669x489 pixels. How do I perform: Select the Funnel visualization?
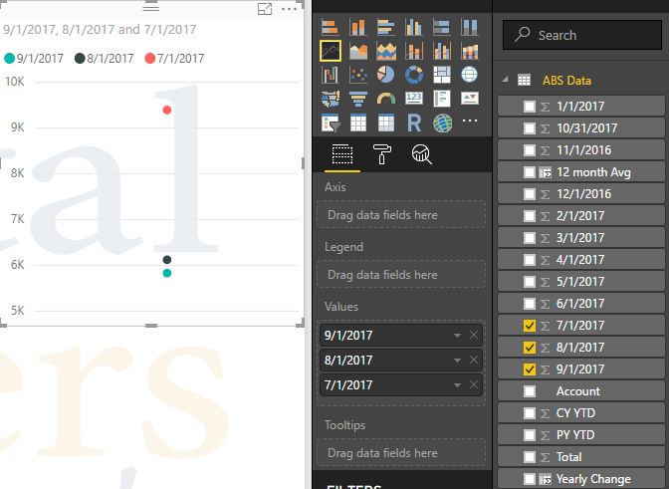point(358,99)
